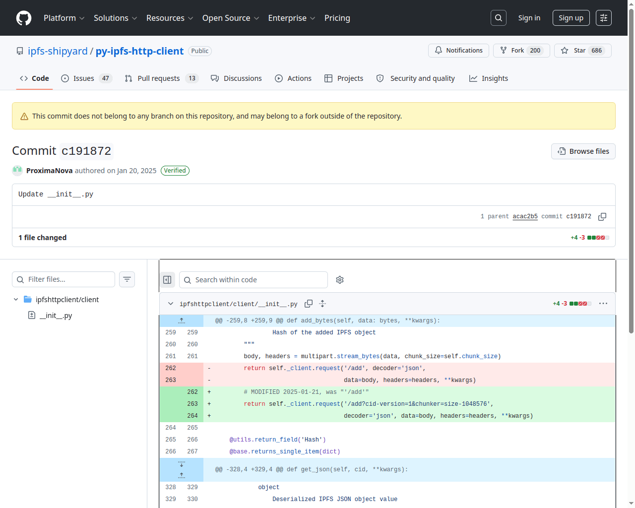Viewport: 635px width, 508px height.
Task: Select the commit message 'Update __init__.py'
Action: tap(56, 194)
